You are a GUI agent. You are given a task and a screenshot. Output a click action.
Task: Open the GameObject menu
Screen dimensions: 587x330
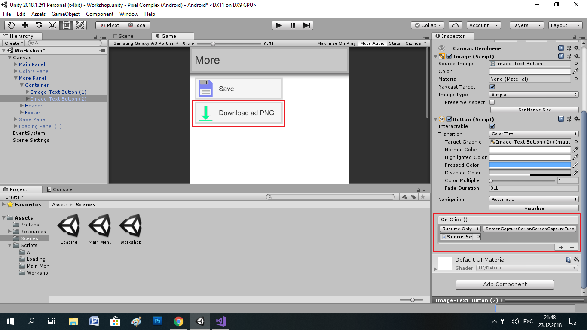click(x=65, y=14)
